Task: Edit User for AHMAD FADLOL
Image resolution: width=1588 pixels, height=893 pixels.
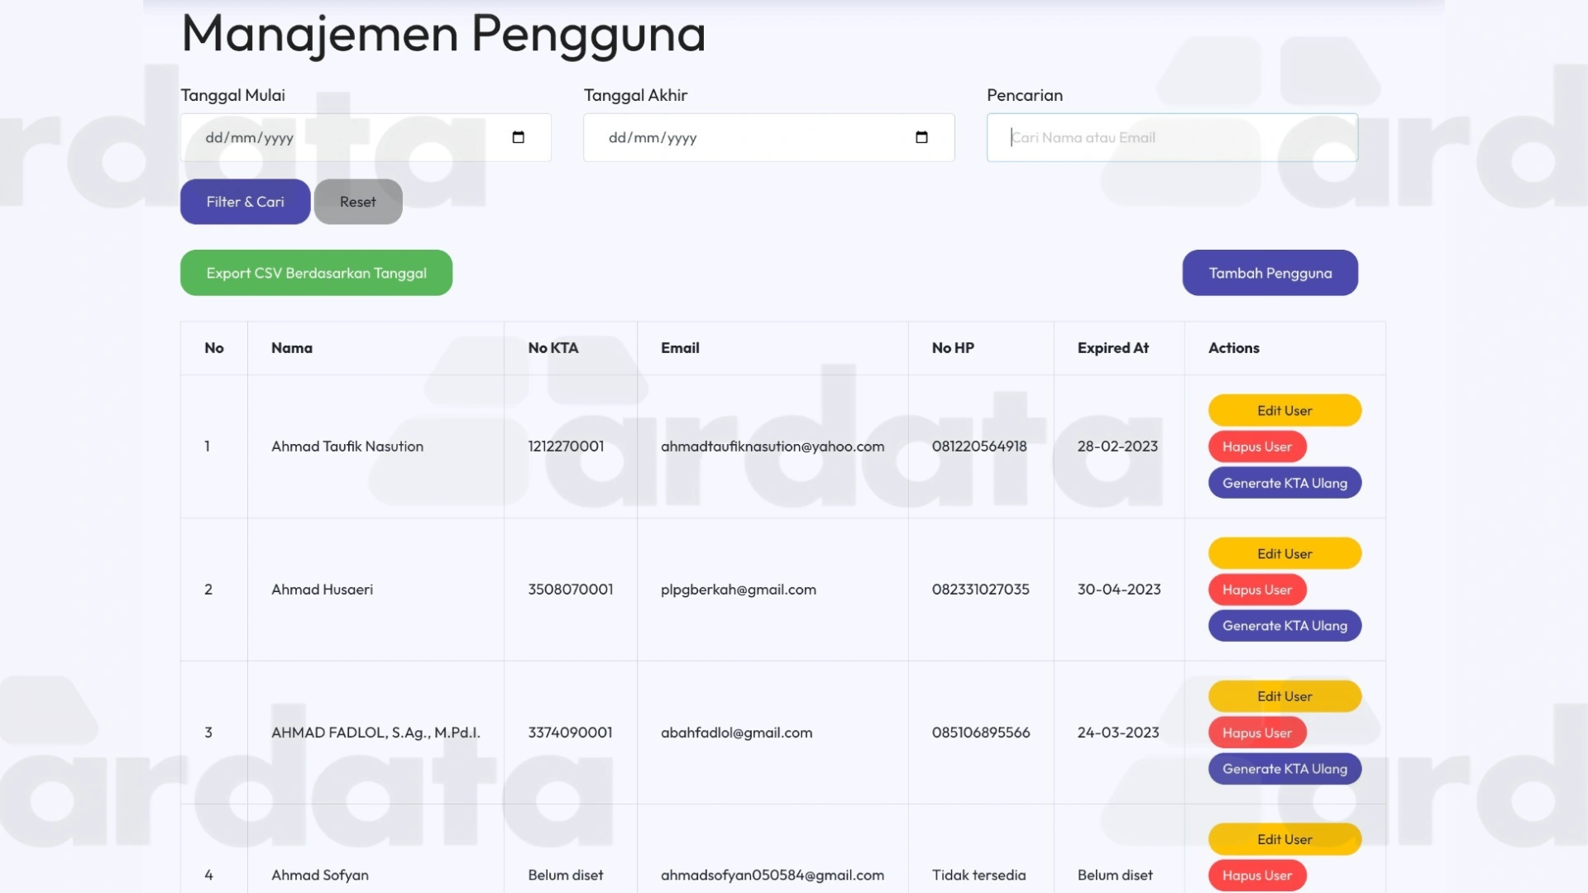Action: point(1284,696)
